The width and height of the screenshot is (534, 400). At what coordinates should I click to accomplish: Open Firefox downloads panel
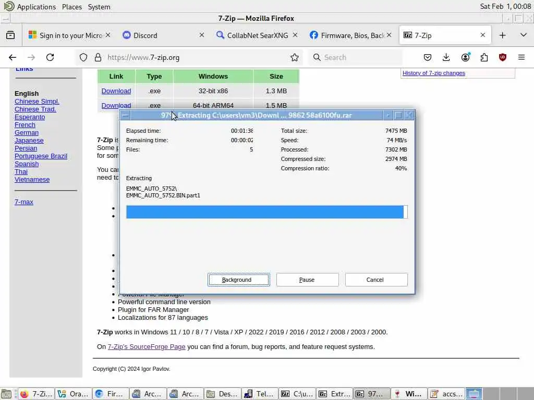(x=446, y=57)
